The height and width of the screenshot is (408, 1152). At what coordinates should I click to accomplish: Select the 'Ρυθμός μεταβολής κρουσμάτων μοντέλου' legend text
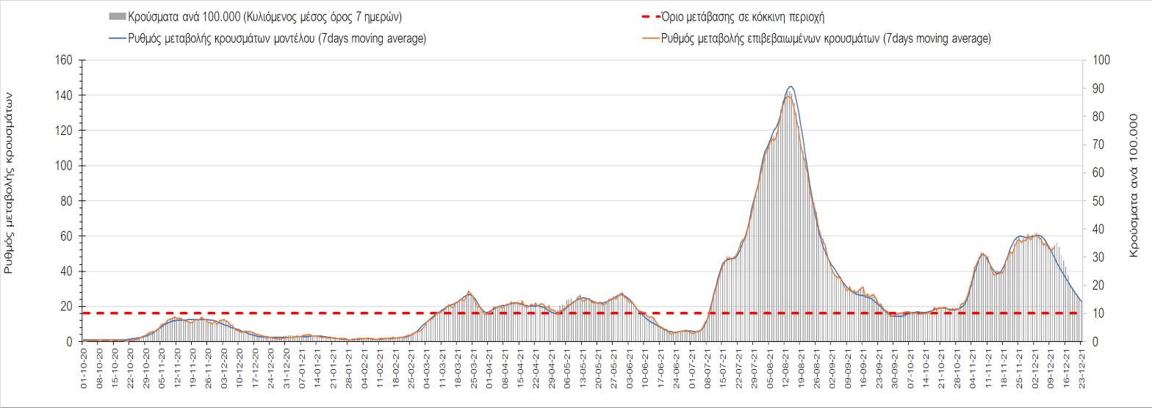click(277, 39)
